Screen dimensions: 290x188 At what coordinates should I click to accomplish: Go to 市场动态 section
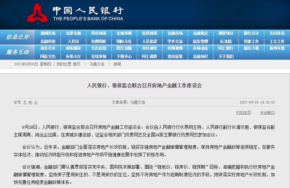[201, 48]
